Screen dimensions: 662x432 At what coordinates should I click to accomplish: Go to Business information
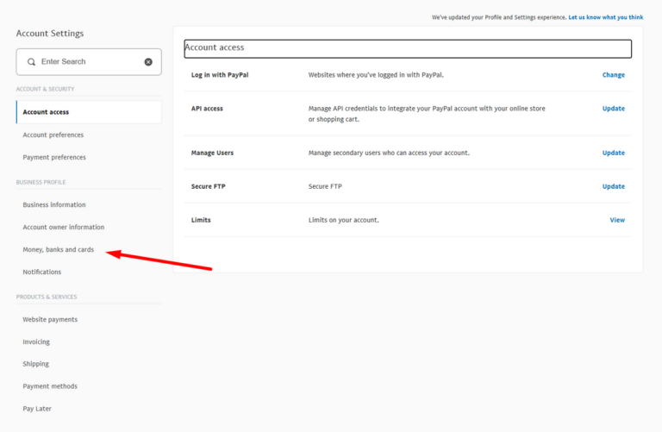point(54,205)
